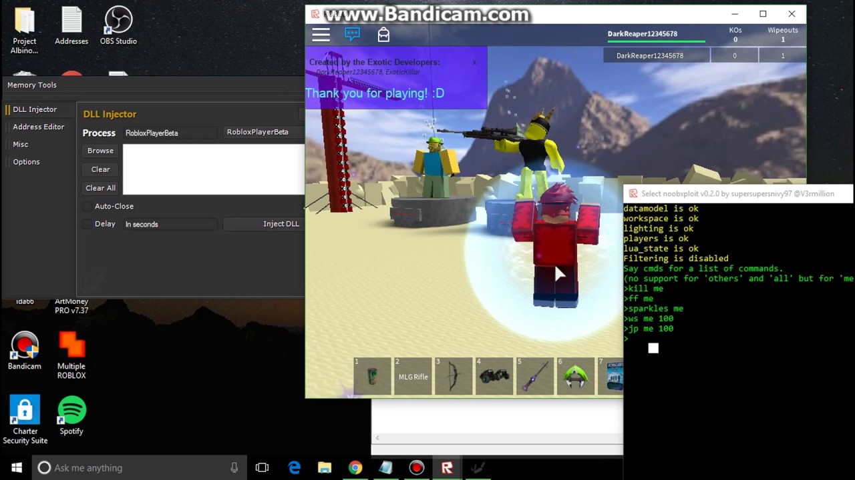Open File Explorer from taskbar
This screenshot has height=480, width=855.
pyautogui.click(x=325, y=467)
